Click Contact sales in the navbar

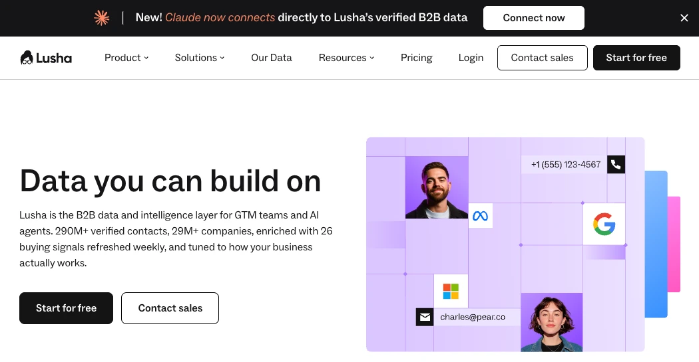(x=542, y=58)
